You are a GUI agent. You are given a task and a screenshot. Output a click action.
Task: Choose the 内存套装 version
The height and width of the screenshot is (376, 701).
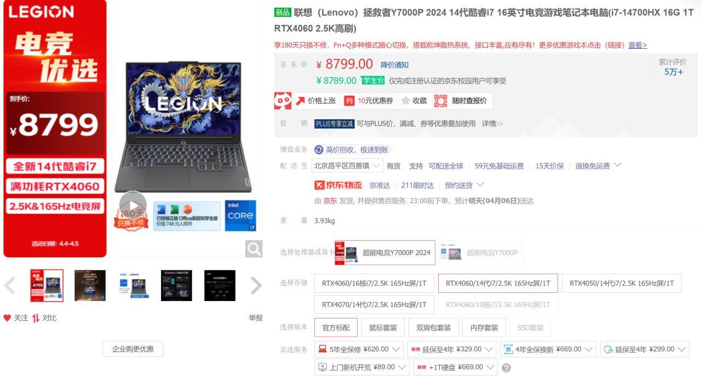(484, 327)
